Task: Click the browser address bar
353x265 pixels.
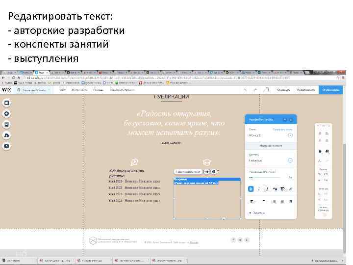Action: 179,78
